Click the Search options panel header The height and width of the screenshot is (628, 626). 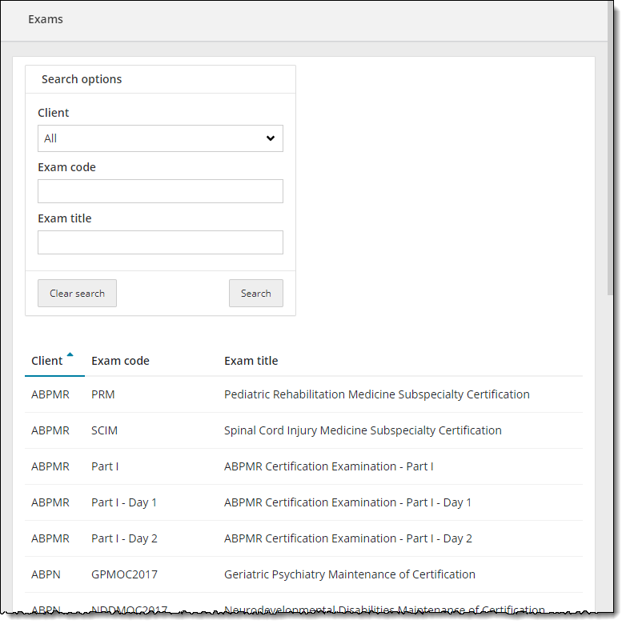click(82, 79)
